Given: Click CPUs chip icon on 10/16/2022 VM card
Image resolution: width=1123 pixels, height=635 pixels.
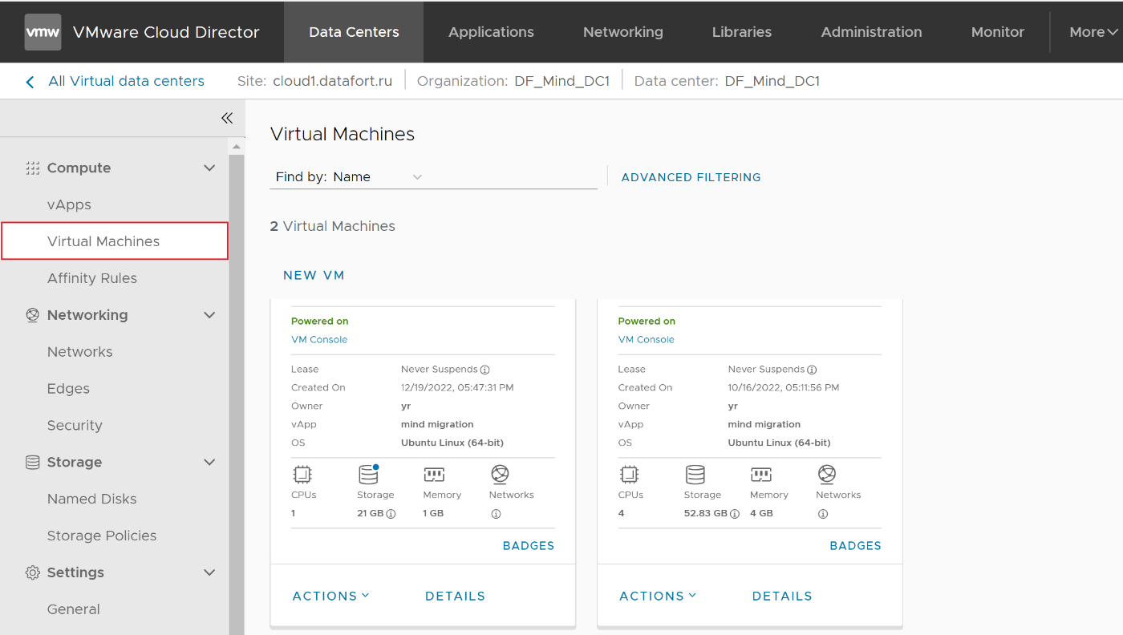Looking at the screenshot, I should 630,475.
